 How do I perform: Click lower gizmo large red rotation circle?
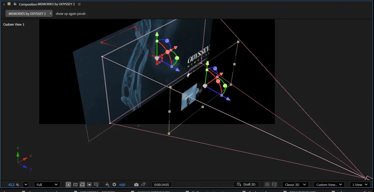coord(218,81)
